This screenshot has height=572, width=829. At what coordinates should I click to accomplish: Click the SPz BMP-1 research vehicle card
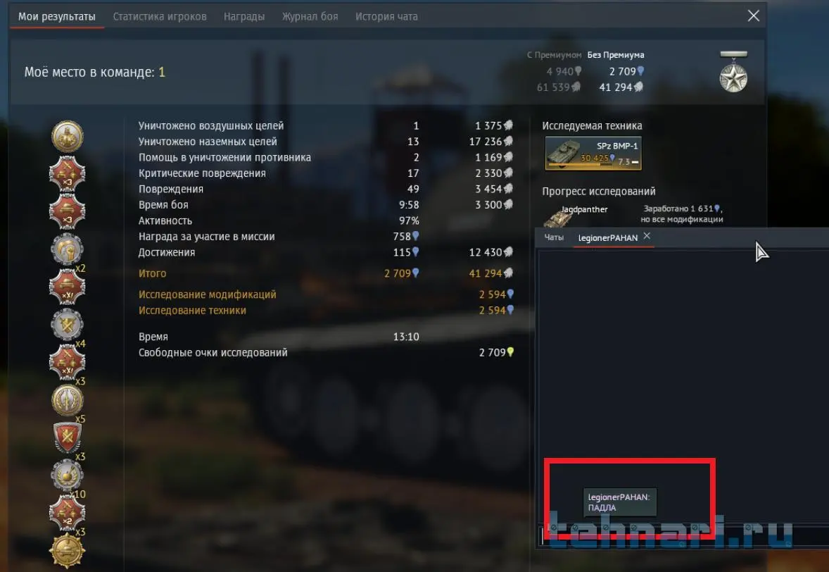coord(593,154)
